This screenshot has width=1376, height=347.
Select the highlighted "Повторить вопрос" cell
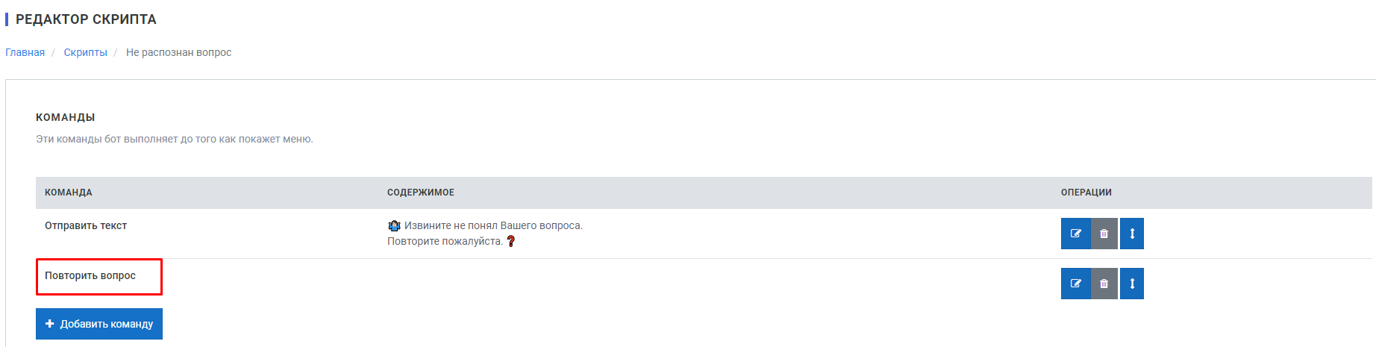[98, 276]
